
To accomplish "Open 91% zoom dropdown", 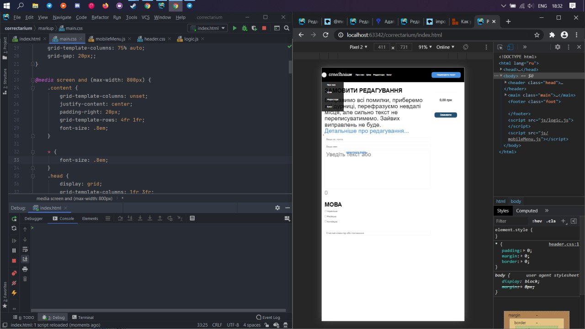I will 425,47.
